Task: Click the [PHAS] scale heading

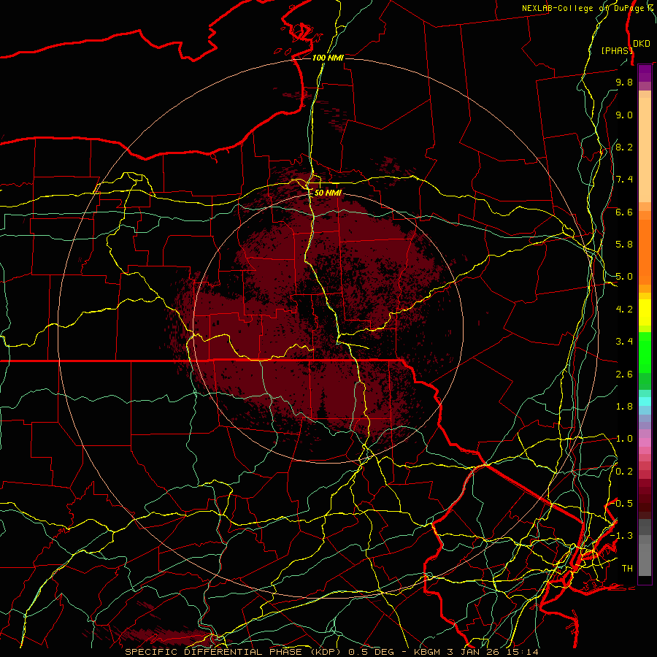Action: click(x=617, y=50)
